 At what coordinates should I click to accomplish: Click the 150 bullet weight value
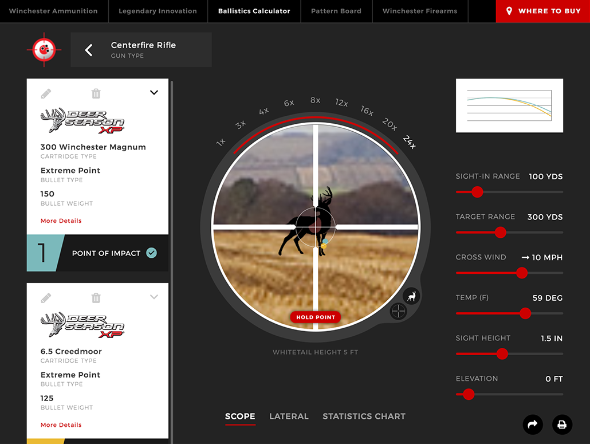pyautogui.click(x=48, y=194)
